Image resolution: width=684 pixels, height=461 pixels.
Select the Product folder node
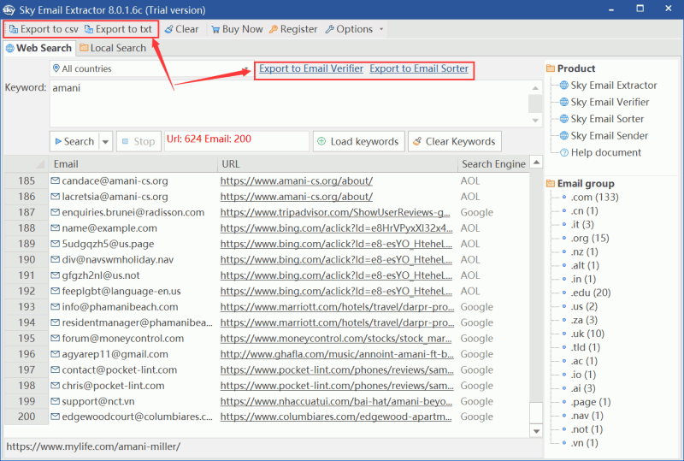[x=570, y=68]
